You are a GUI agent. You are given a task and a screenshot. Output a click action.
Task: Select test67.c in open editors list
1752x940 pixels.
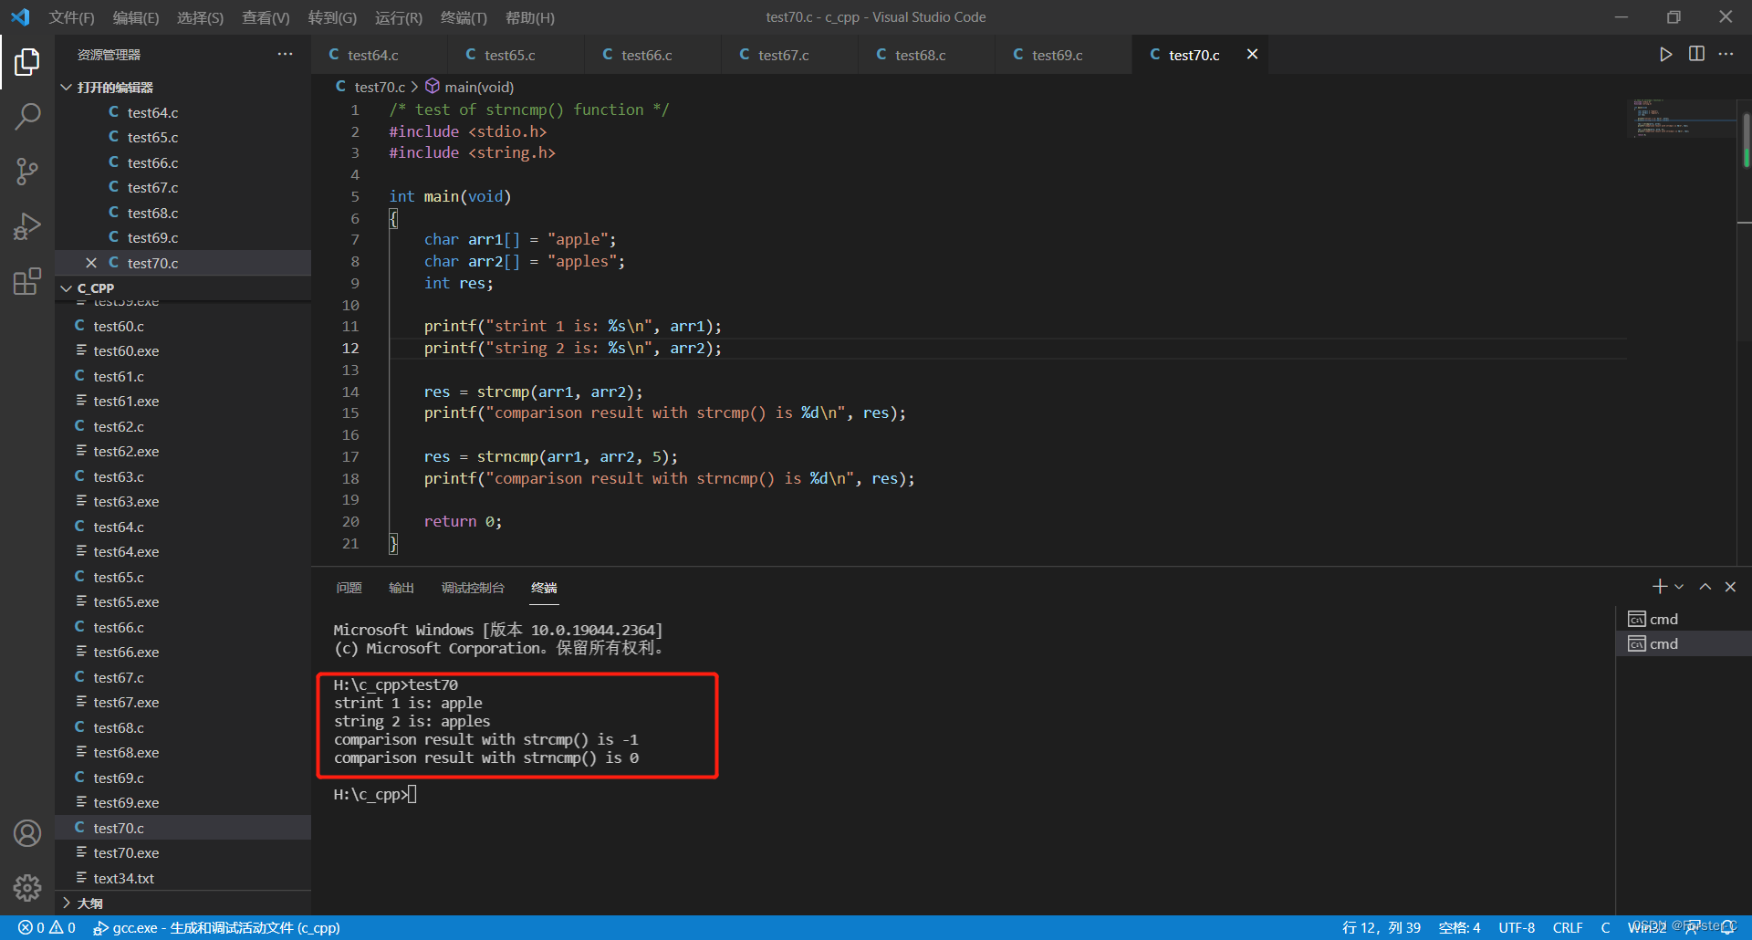pyautogui.click(x=182, y=187)
